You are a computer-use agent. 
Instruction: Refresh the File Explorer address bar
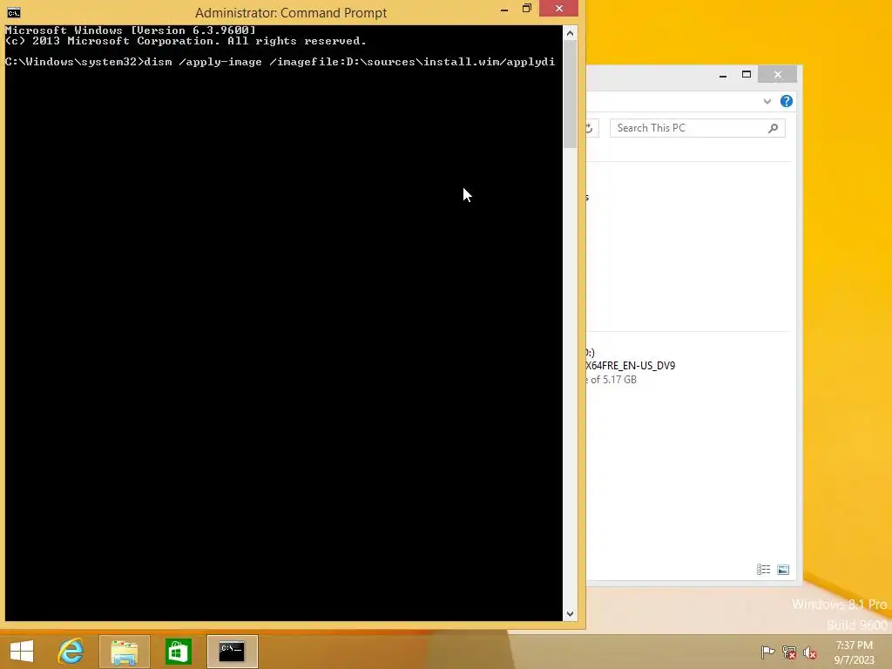pyautogui.click(x=591, y=129)
